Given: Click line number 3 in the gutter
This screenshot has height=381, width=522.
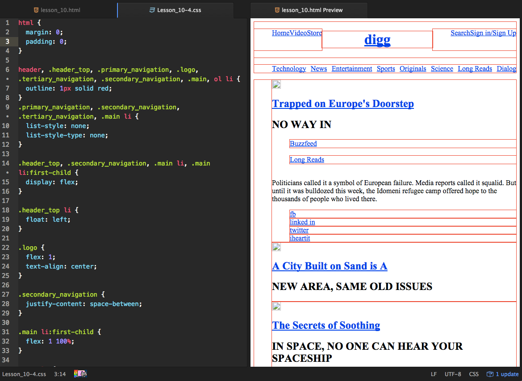Looking at the screenshot, I should tap(7, 41).
